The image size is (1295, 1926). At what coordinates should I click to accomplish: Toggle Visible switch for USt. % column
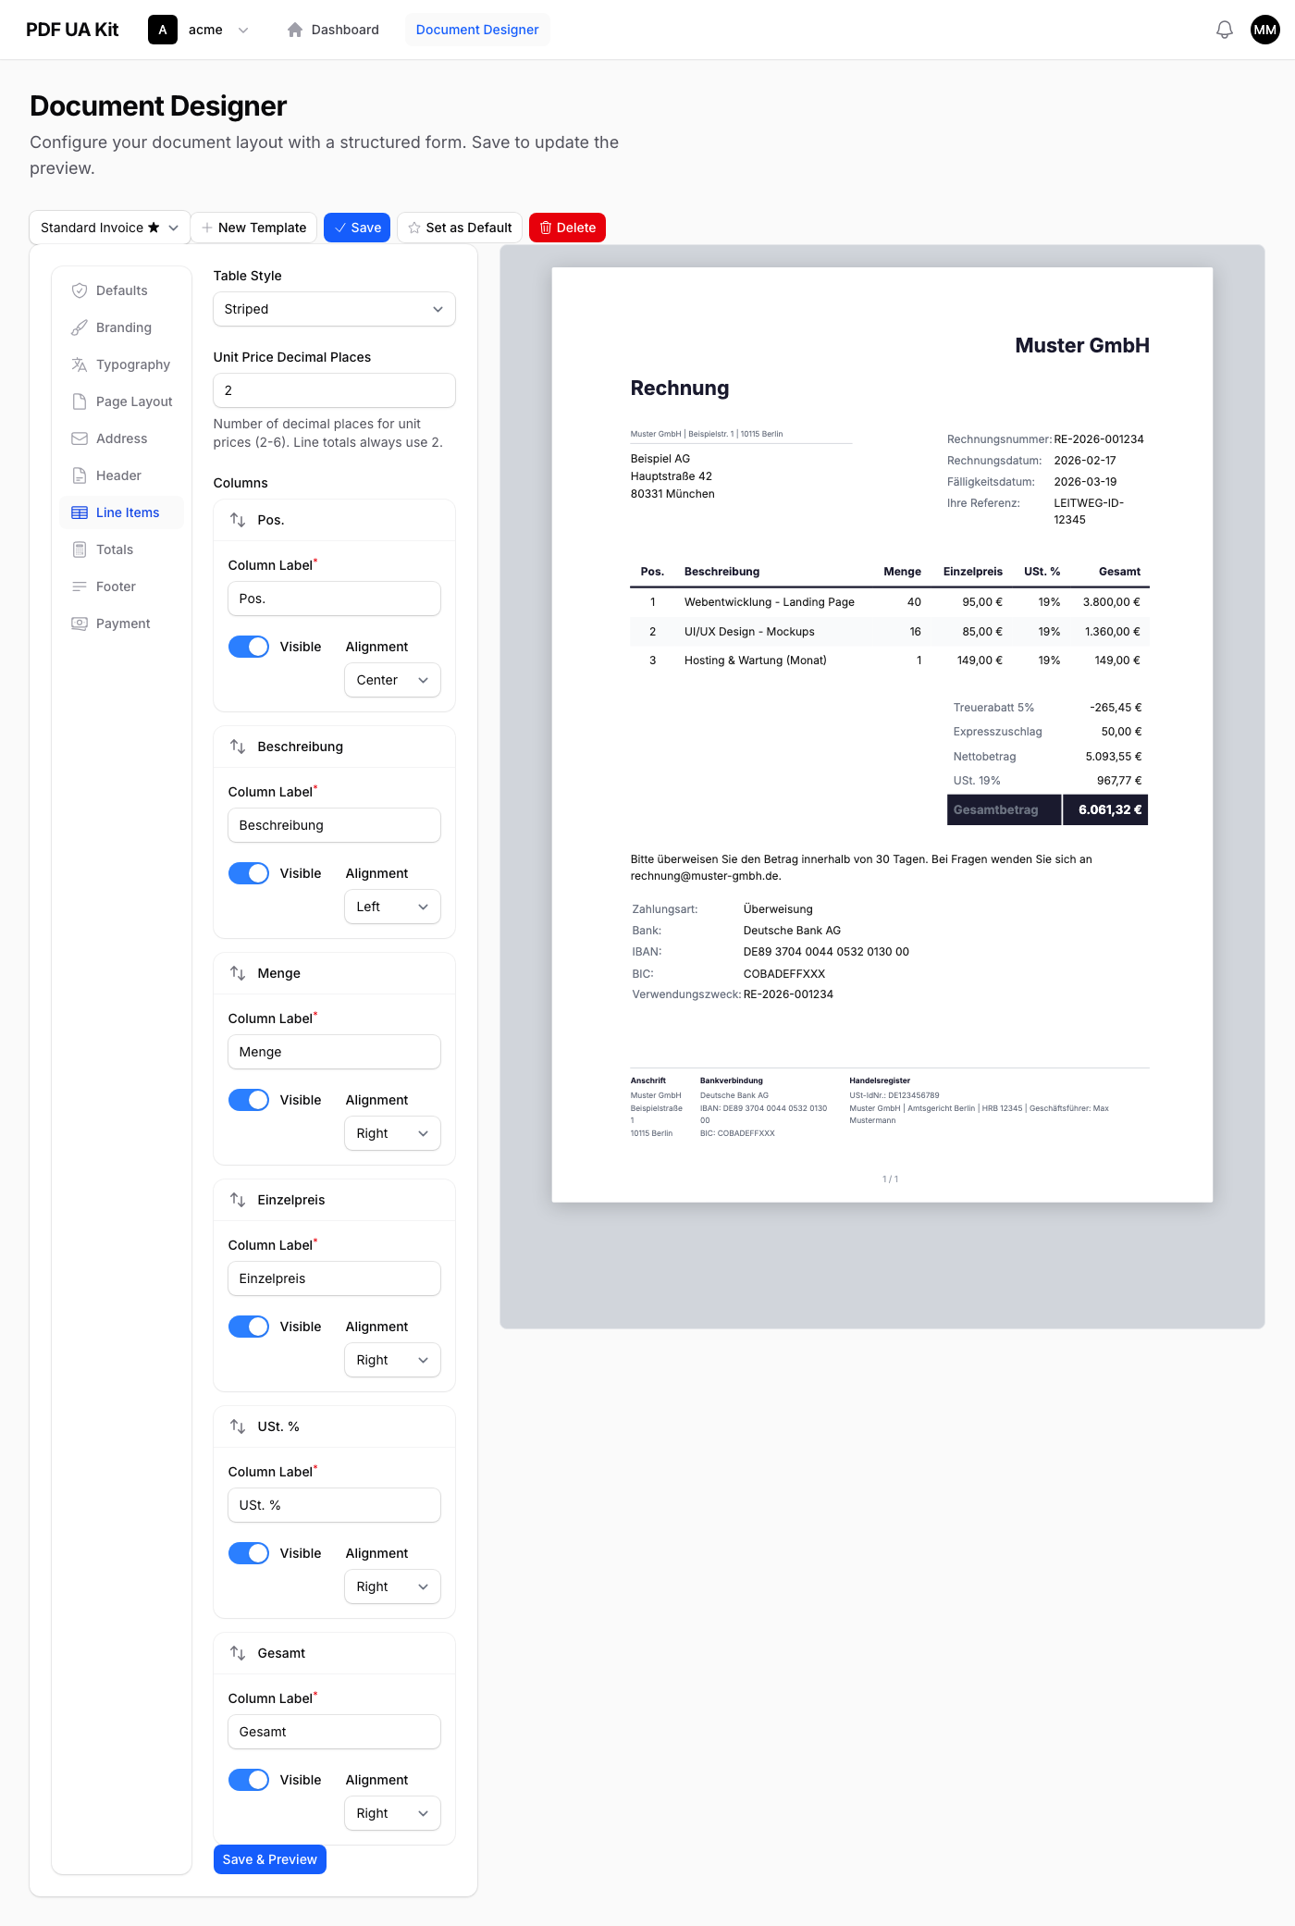coord(249,1553)
